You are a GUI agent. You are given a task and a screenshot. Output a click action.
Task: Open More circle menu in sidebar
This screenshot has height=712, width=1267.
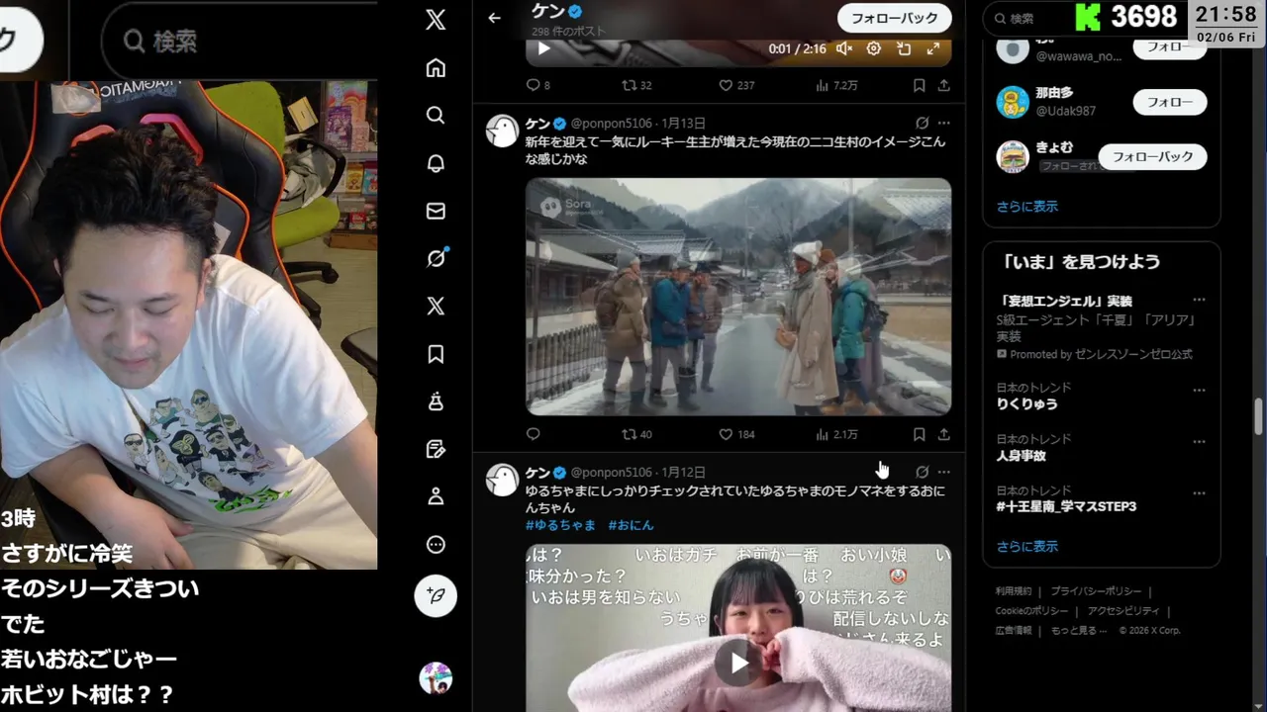(436, 544)
